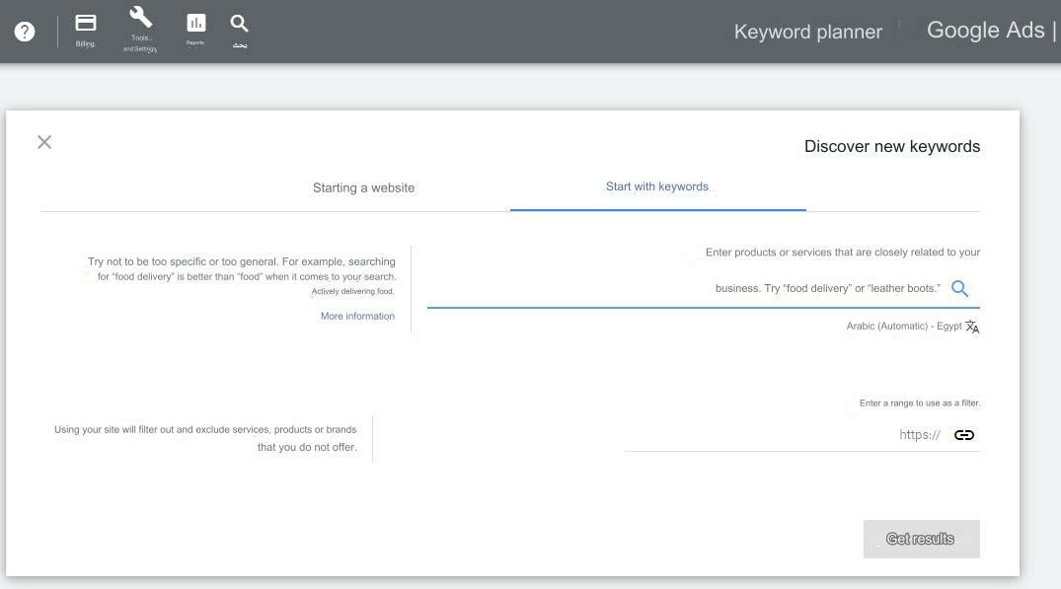Click the magnifier in the keyword field
Image resolution: width=1061 pixels, height=589 pixels.
(959, 288)
